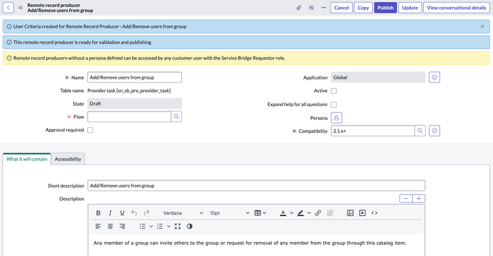493x256 pixels.
Task: Open the attachments paperclip icon
Action: click(299, 8)
